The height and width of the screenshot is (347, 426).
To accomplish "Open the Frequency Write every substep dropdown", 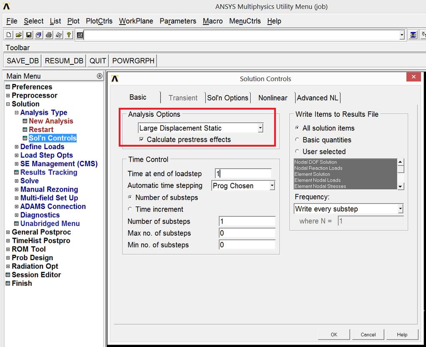I will [401, 209].
